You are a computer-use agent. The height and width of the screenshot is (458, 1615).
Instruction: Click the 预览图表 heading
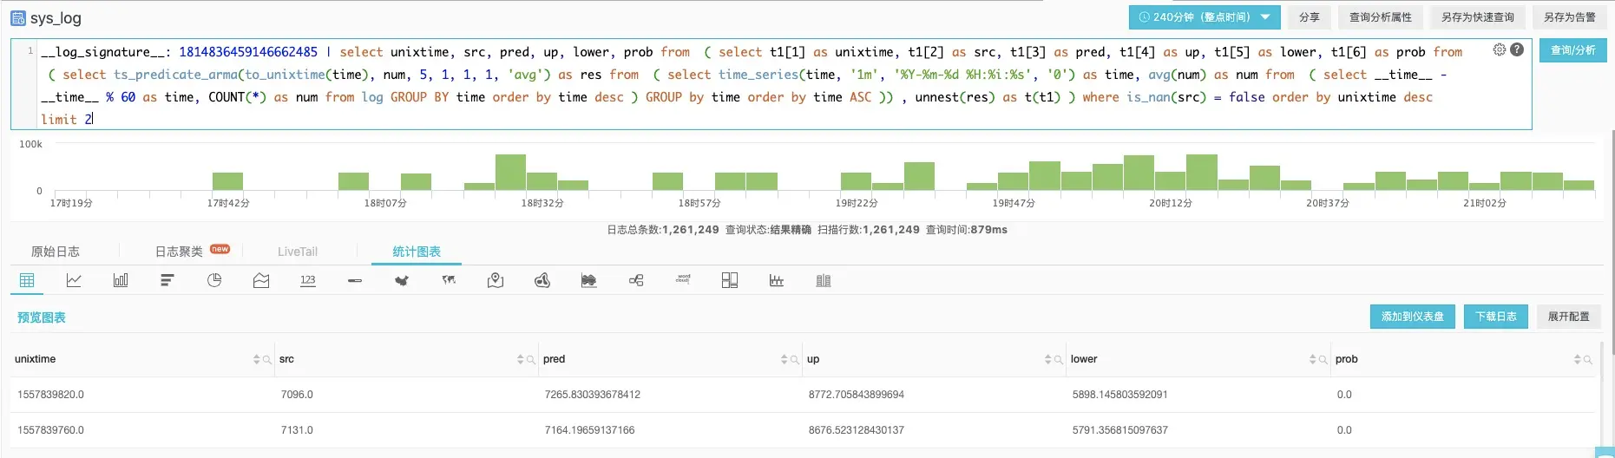[x=42, y=317]
